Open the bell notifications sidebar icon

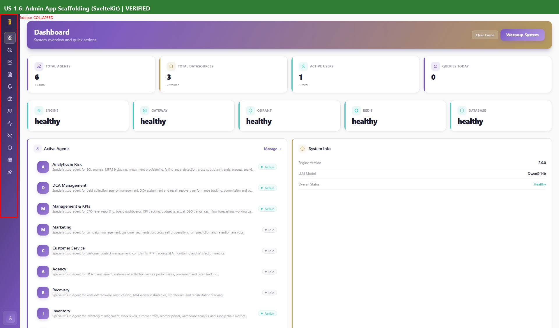(10, 87)
